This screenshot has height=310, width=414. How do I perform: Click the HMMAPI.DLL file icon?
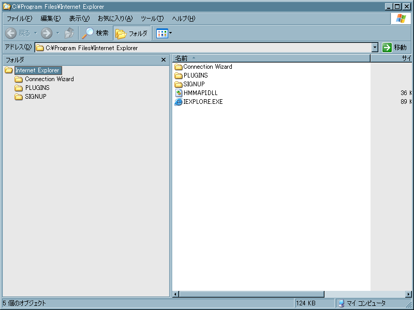[x=179, y=93]
